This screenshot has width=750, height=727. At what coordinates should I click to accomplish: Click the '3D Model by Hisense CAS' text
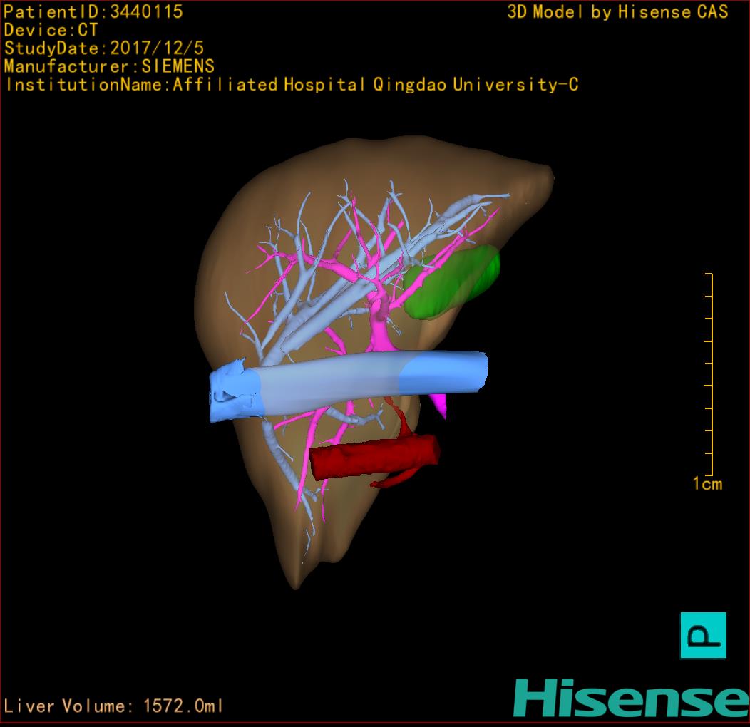[617, 11]
